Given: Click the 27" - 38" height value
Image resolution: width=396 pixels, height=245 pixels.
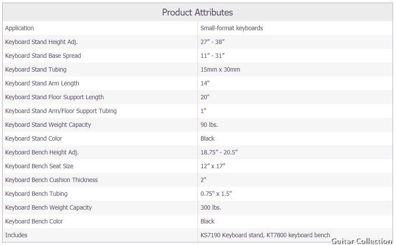Looking at the screenshot, I should (213, 42).
